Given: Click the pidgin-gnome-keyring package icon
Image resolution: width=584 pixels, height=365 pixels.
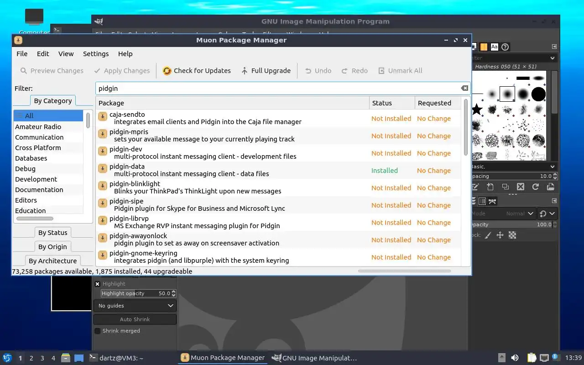Looking at the screenshot, I should (x=103, y=255).
